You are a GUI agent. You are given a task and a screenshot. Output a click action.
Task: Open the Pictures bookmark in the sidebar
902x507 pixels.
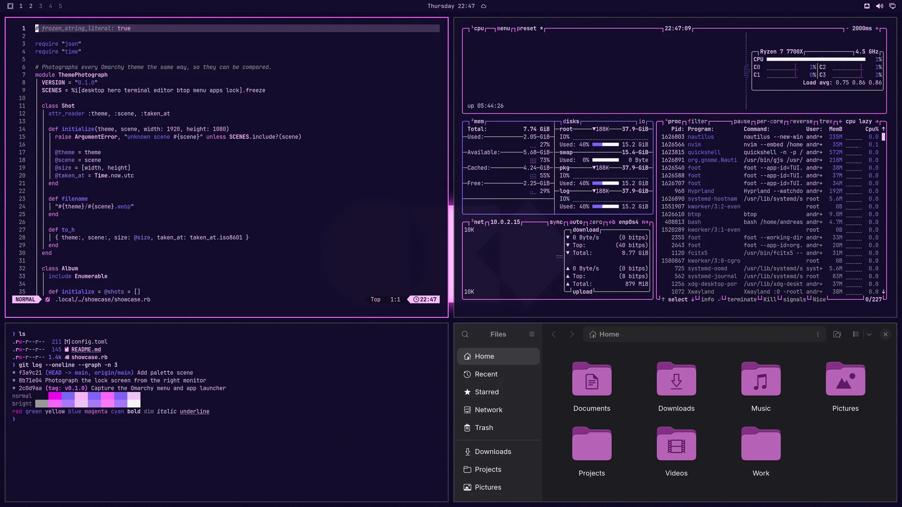(x=498, y=487)
